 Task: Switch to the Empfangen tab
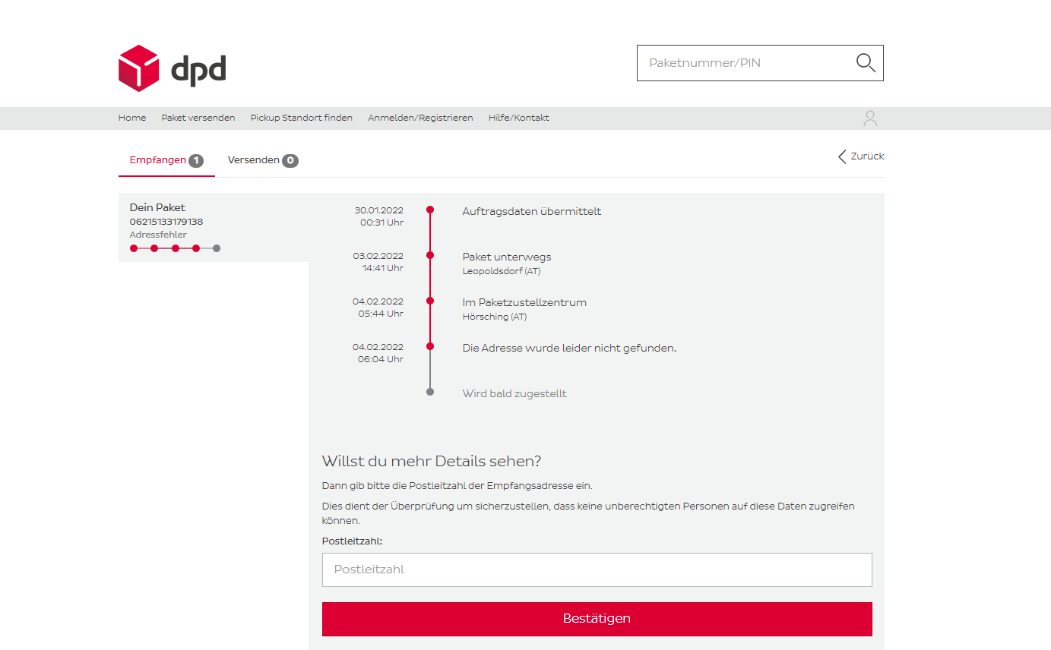[x=158, y=160]
